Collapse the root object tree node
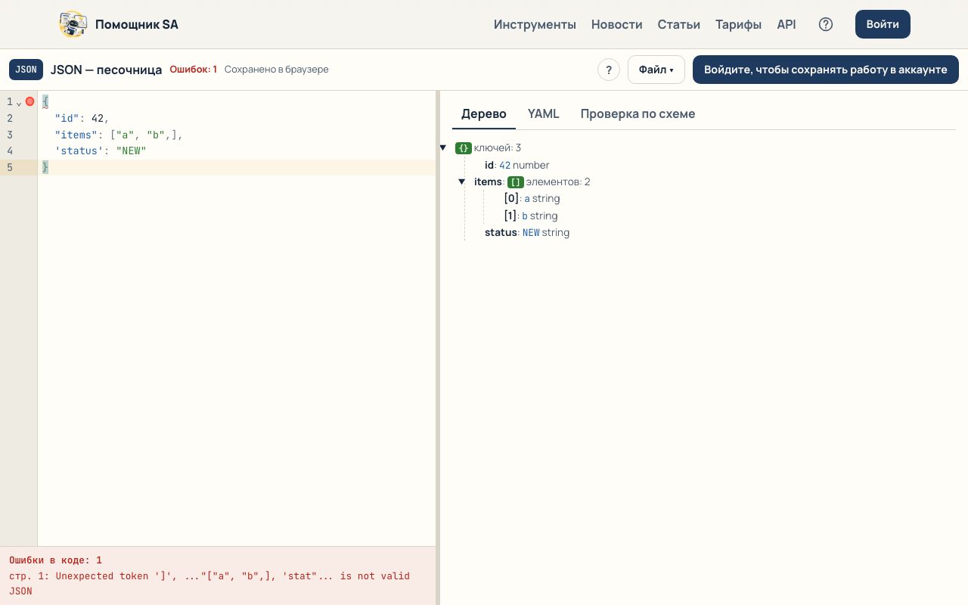 pyautogui.click(x=443, y=148)
